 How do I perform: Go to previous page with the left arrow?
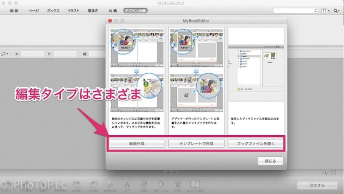coord(168,173)
